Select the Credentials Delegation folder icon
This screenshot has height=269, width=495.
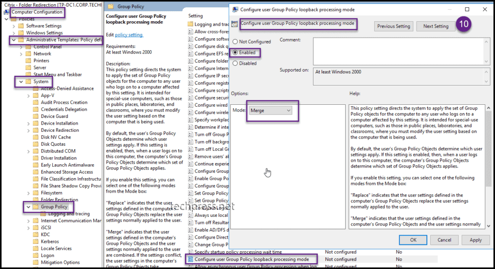[36, 109]
